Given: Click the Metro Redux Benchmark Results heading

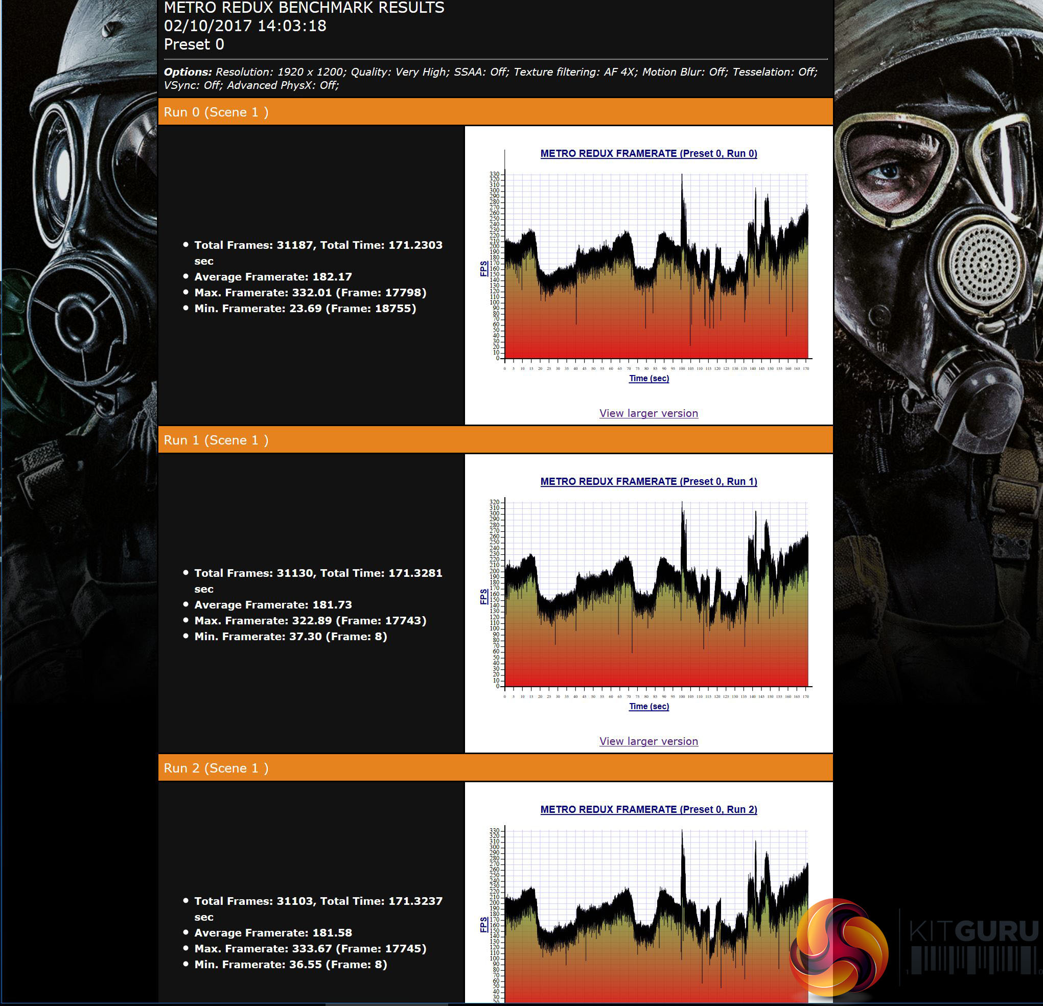Looking at the screenshot, I should click(304, 8).
